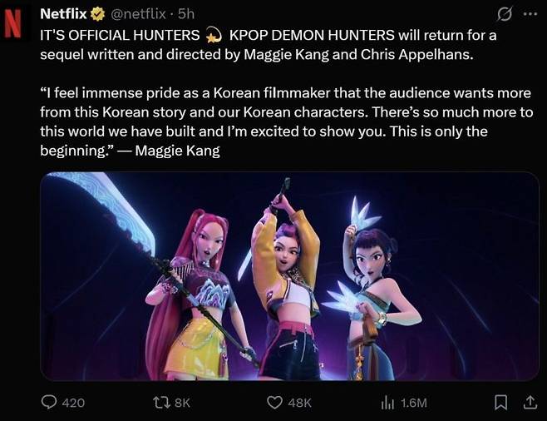Tap the repost arrows icon
The height and width of the screenshot is (421, 547).
point(160,403)
